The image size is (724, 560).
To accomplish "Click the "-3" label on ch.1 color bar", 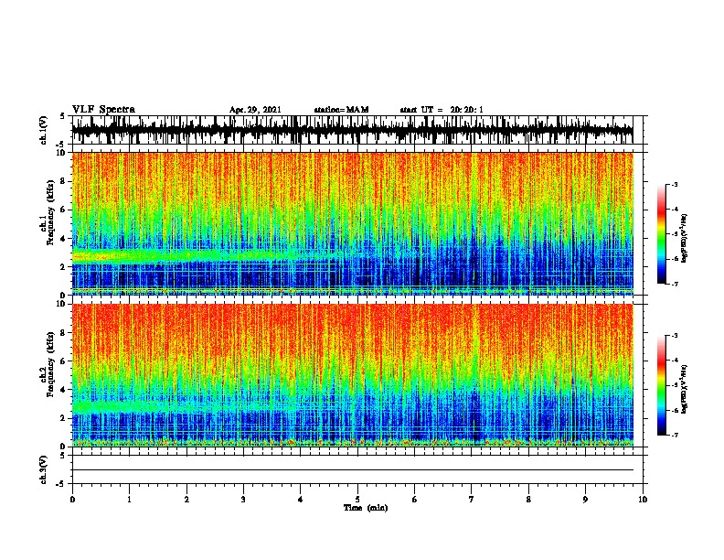I will point(675,184).
